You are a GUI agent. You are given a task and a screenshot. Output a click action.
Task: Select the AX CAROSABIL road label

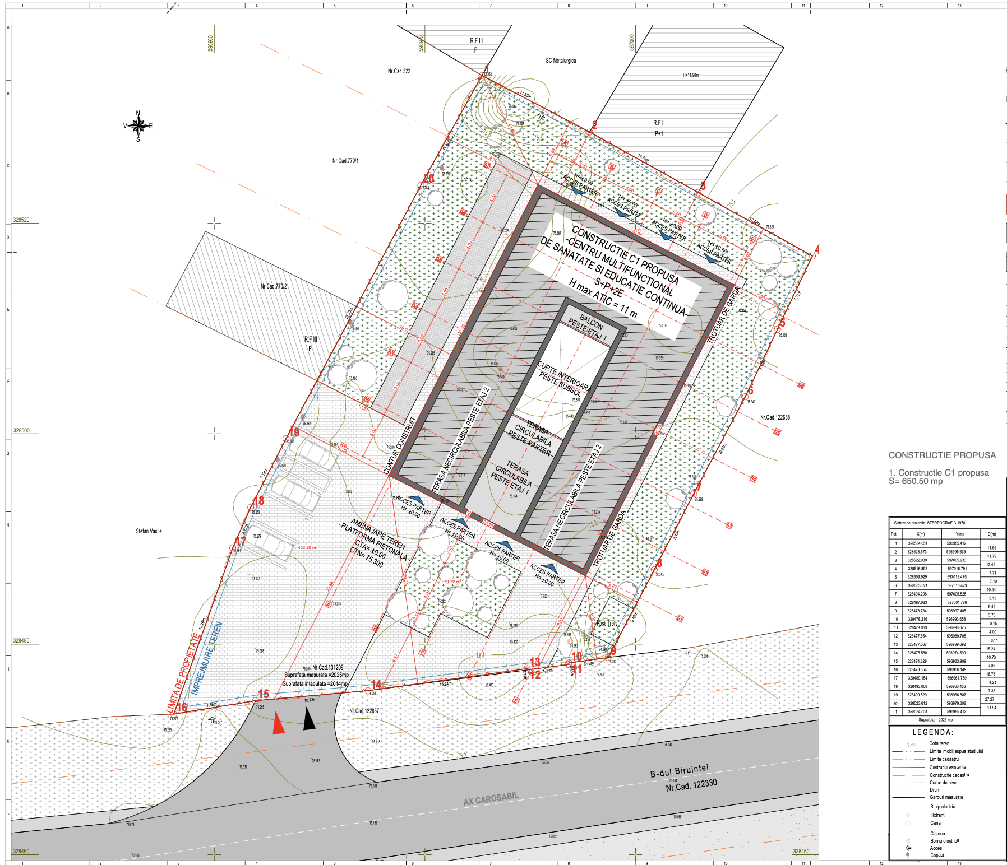click(x=491, y=799)
